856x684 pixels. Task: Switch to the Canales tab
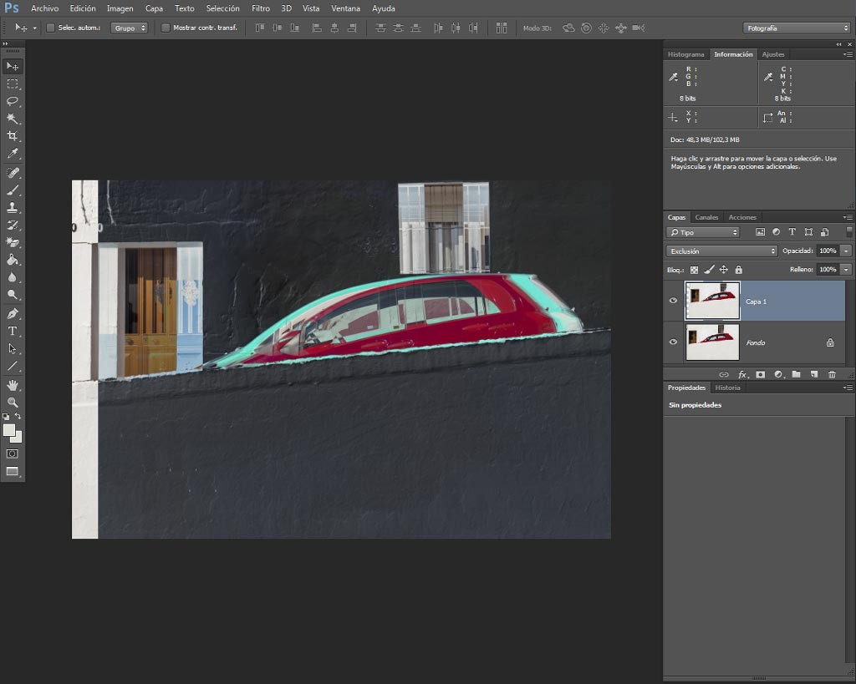(706, 217)
